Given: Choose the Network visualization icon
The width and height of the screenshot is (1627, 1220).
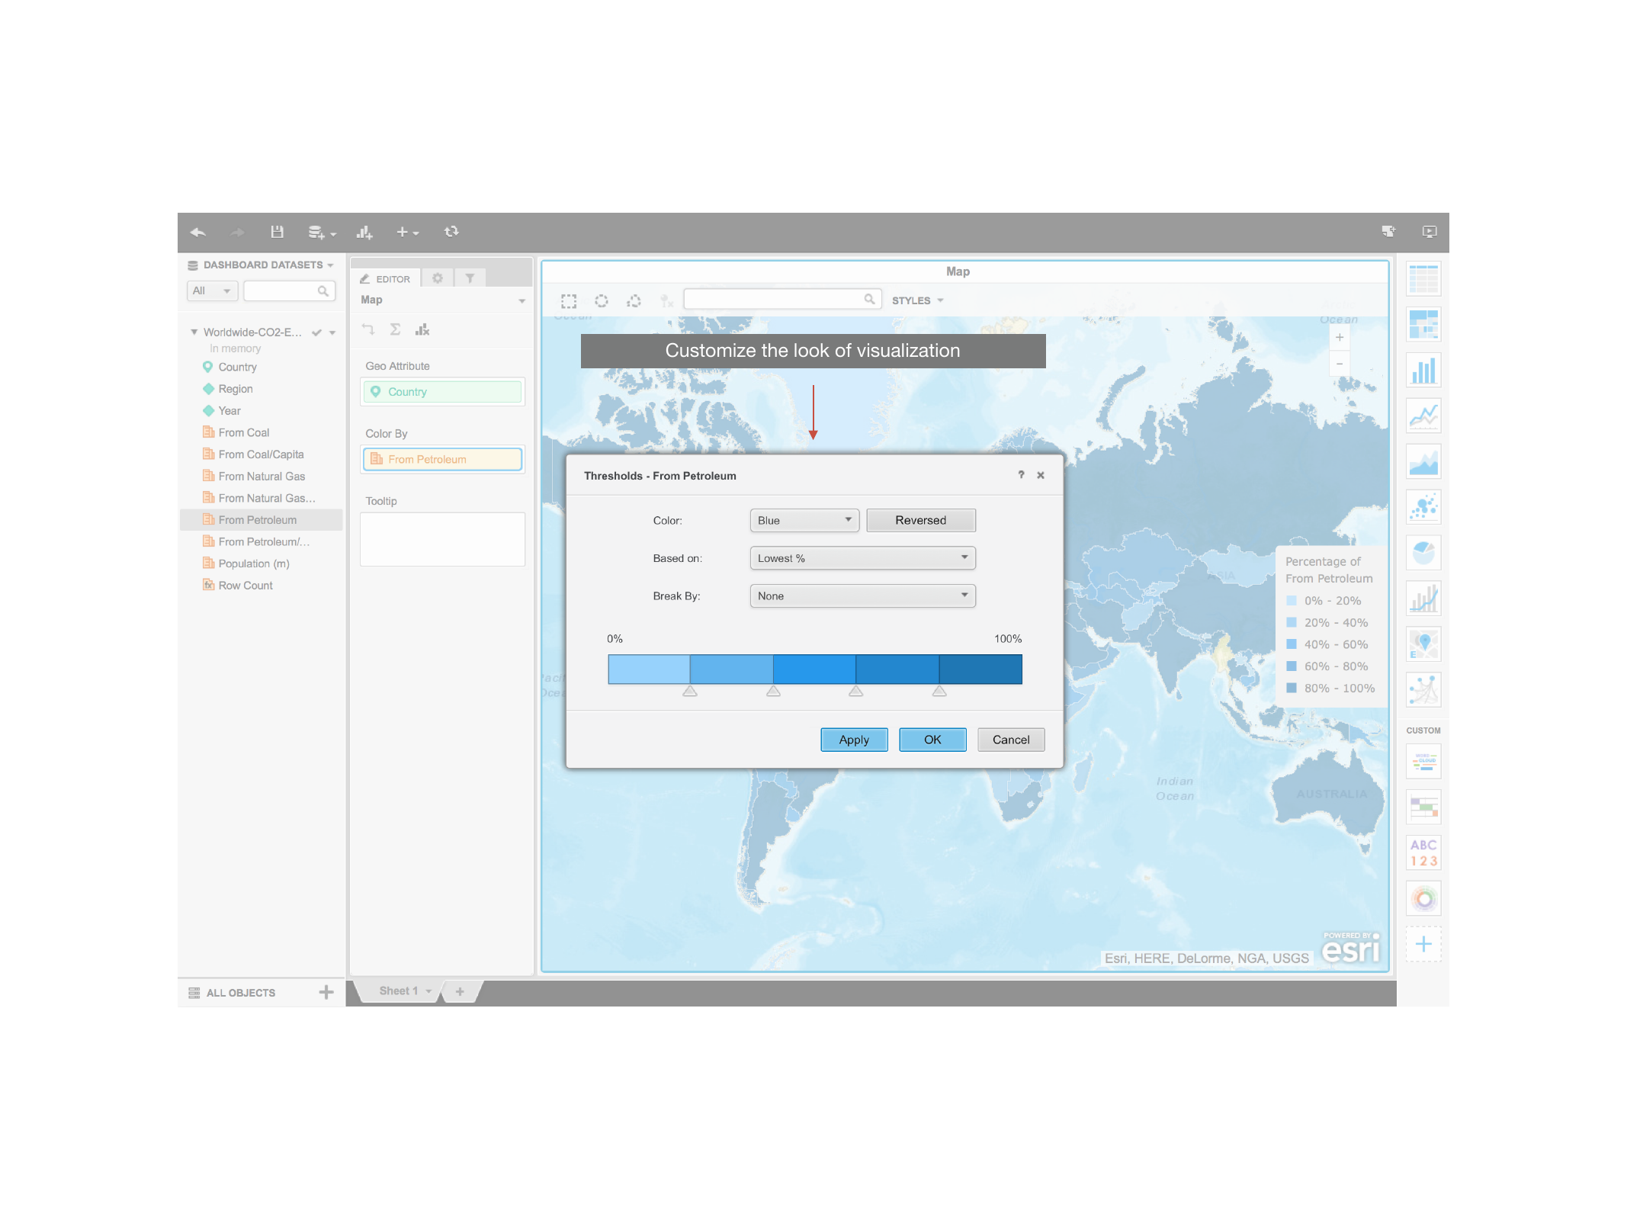Looking at the screenshot, I should click(1423, 690).
